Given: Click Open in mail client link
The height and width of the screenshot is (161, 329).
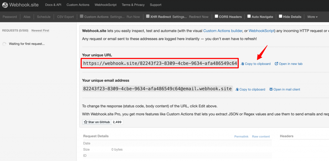Looking at the screenshot, I should tap(287, 89).
